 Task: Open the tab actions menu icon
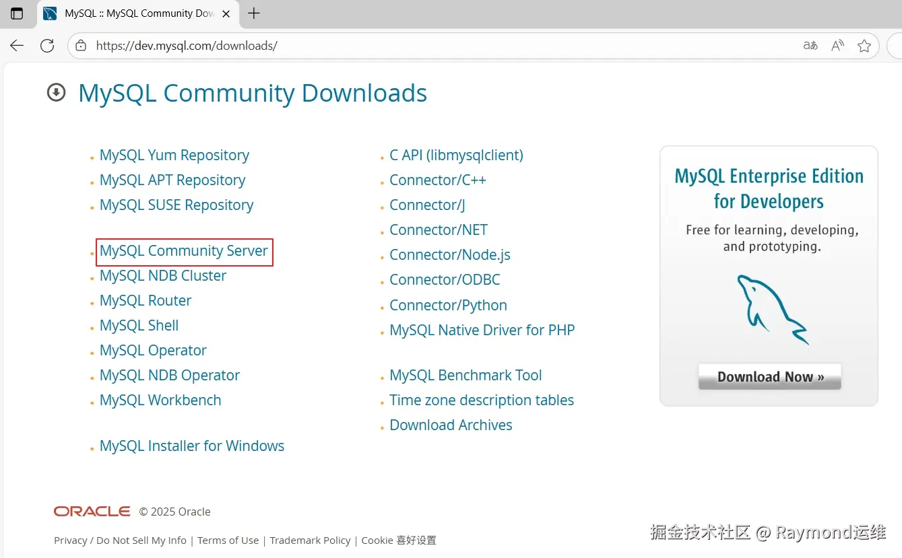pyautogui.click(x=17, y=13)
